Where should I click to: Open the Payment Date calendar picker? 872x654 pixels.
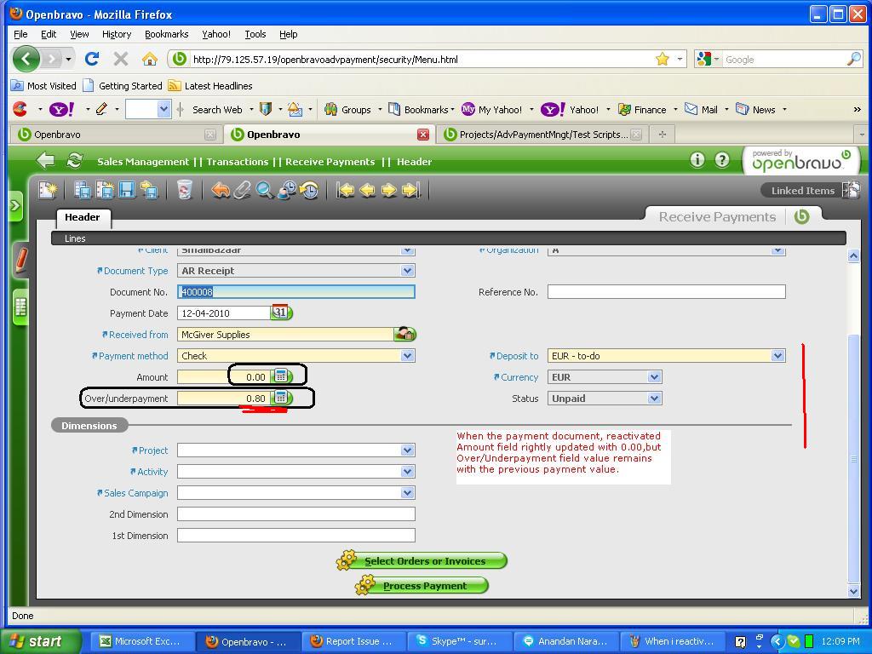click(x=281, y=313)
